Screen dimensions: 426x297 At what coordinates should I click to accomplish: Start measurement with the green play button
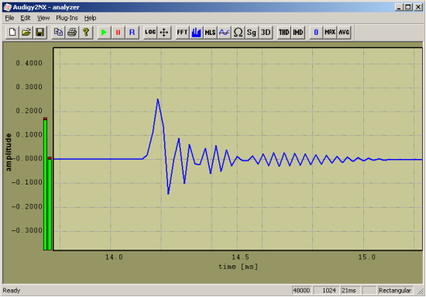point(104,33)
